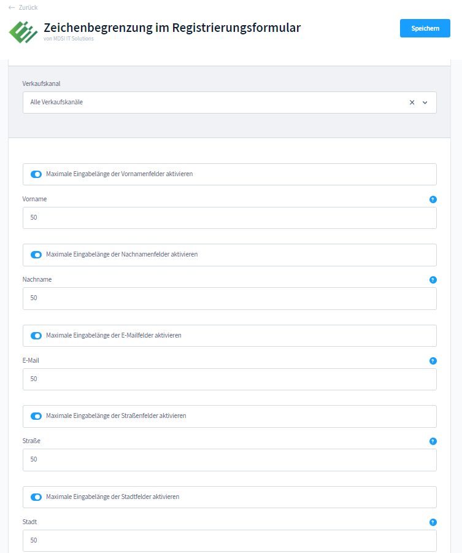Expand the Verkaufskanal dropdown chevron
This screenshot has width=462, height=553.
[x=425, y=102]
